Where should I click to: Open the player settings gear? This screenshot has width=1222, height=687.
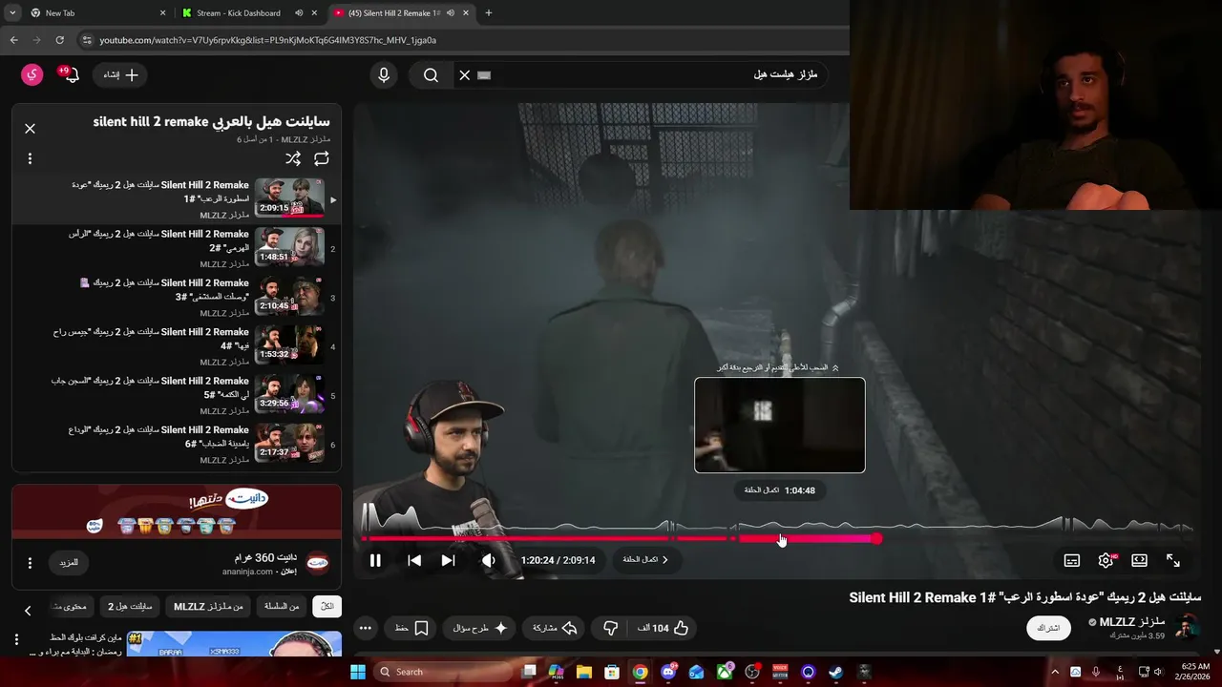(1106, 560)
